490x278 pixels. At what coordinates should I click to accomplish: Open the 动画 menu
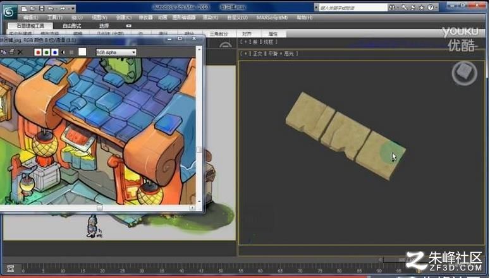click(162, 18)
